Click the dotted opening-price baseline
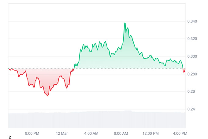 point(97,69)
